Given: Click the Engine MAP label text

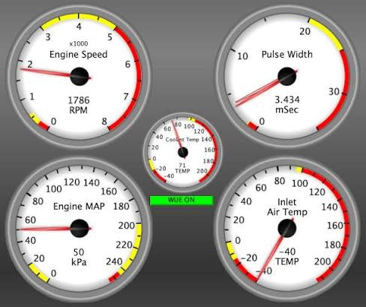Looking at the screenshot, I should 79,206.
